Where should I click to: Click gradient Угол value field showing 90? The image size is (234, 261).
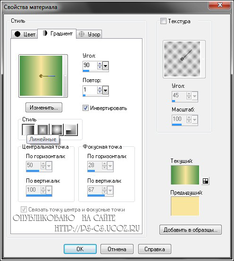90,65
